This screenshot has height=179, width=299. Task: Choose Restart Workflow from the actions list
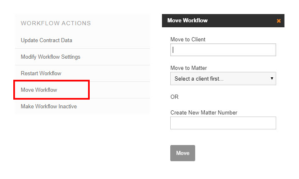(41, 74)
